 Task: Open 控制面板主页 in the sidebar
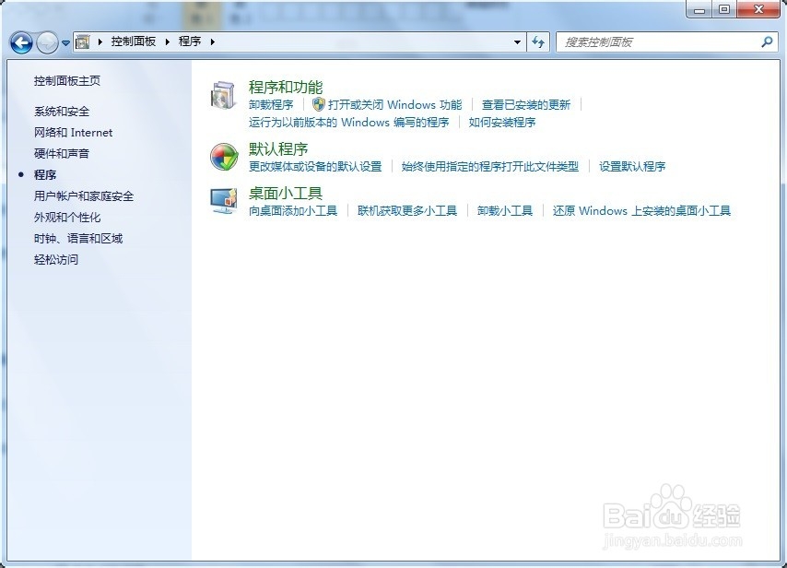pyautogui.click(x=67, y=81)
